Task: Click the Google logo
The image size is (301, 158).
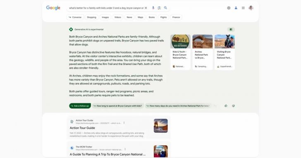Action: (x=53, y=8)
